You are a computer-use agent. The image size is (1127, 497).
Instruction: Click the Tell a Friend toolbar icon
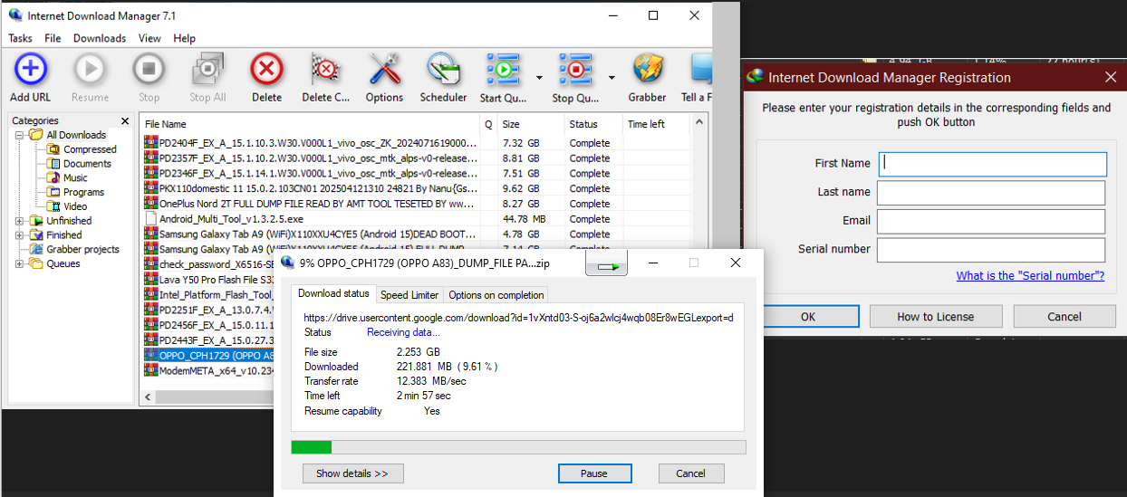click(x=701, y=69)
